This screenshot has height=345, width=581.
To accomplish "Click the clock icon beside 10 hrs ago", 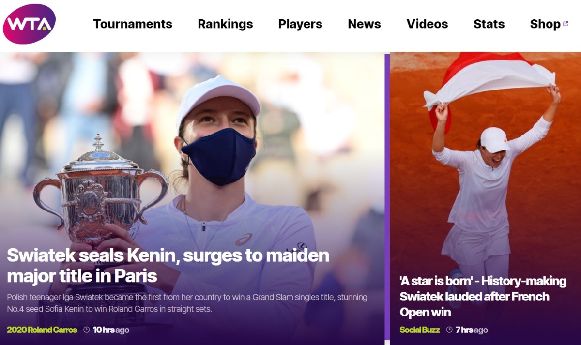I will click(87, 330).
